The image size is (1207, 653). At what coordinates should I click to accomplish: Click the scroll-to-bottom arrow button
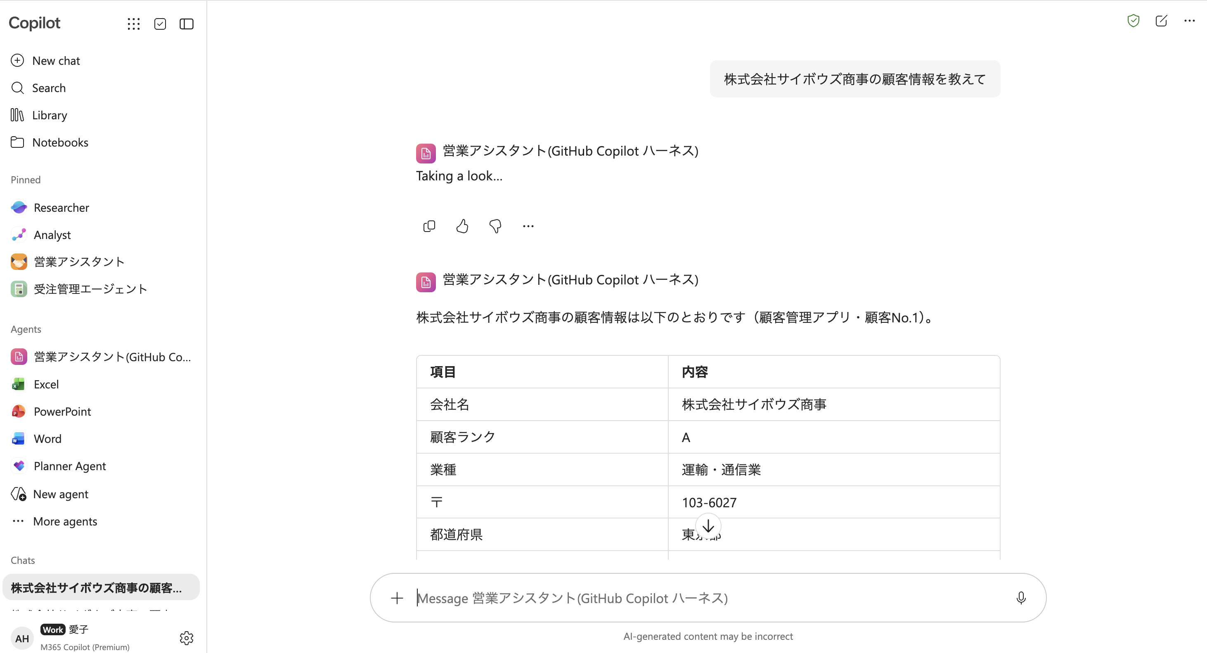pyautogui.click(x=708, y=526)
